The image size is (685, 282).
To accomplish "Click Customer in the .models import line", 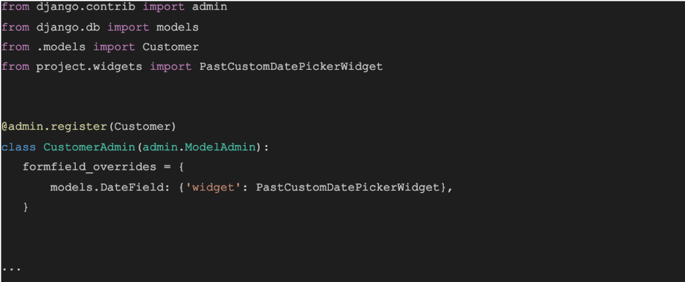I will (170, 47).
